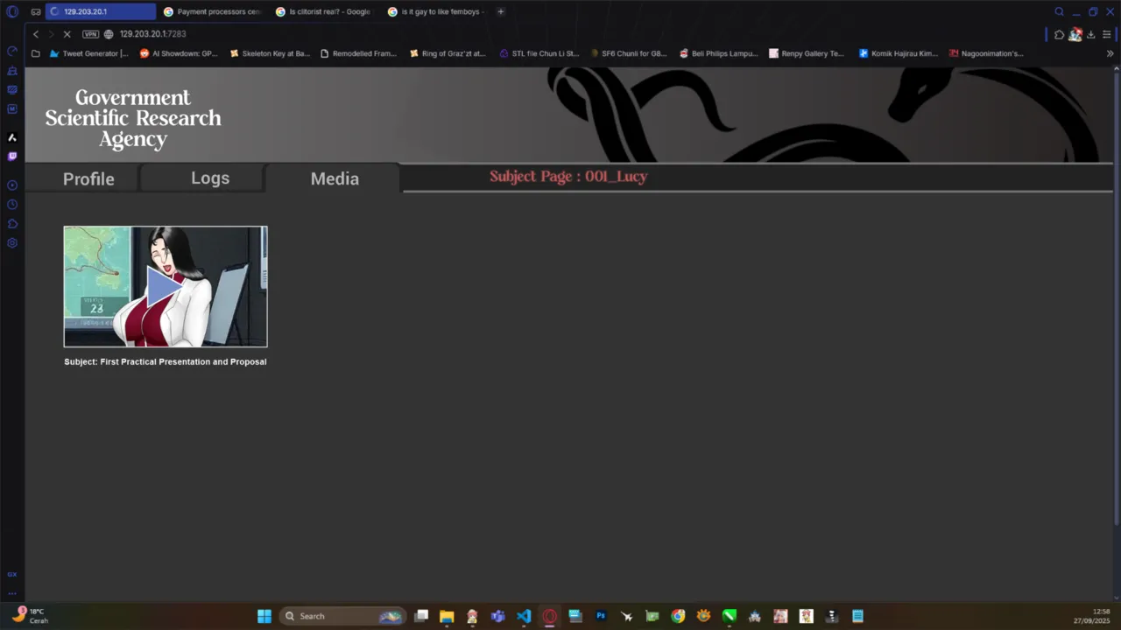
Task: Open the easy setup menu icon
Action: pyautogui.click(x=1107, y=34)
